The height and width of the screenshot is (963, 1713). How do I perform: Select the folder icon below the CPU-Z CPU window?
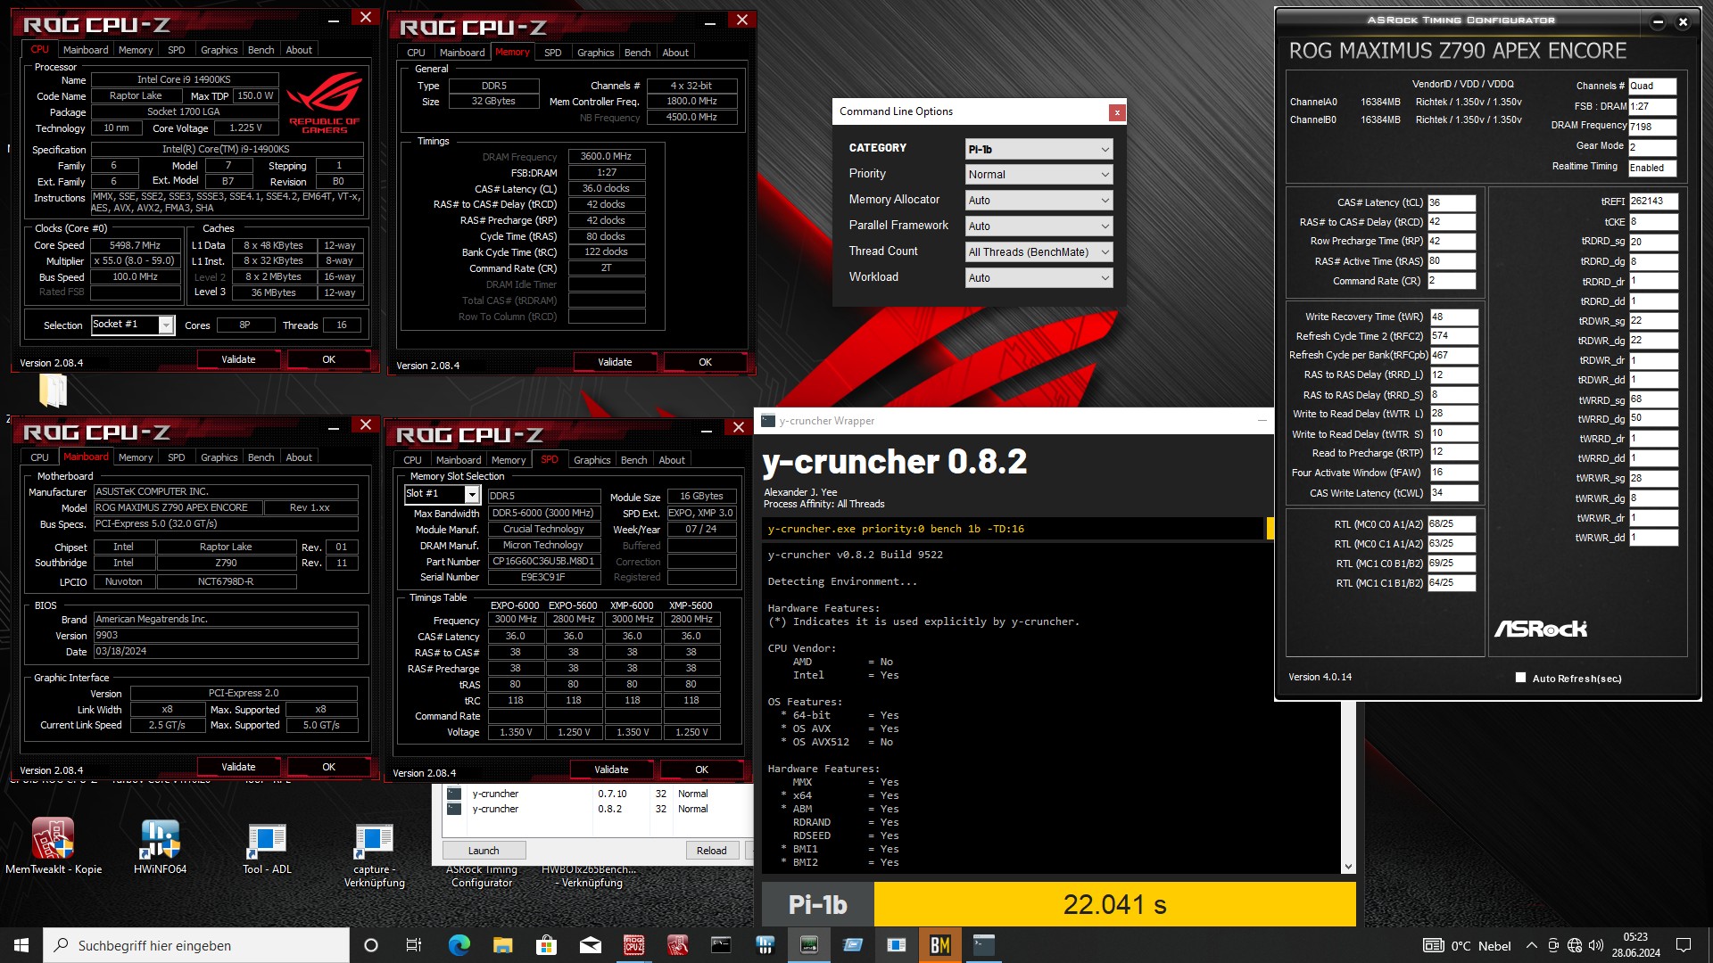[x=53, y=391]
